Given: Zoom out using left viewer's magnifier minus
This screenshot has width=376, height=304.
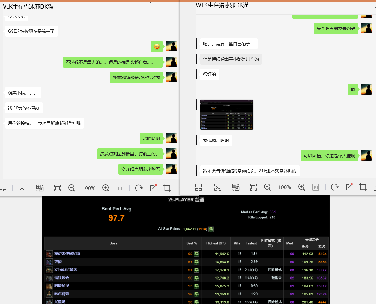Looking at the screenshot, I should tap(72, 188).
